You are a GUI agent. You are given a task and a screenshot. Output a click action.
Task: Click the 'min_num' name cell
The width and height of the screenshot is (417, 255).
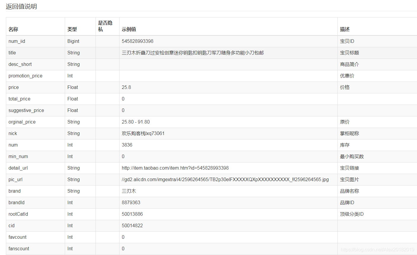[18, 156]
